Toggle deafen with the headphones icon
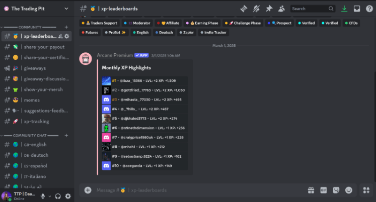The height and width of the screenshot is (202, 376). [x=57, y=196]
